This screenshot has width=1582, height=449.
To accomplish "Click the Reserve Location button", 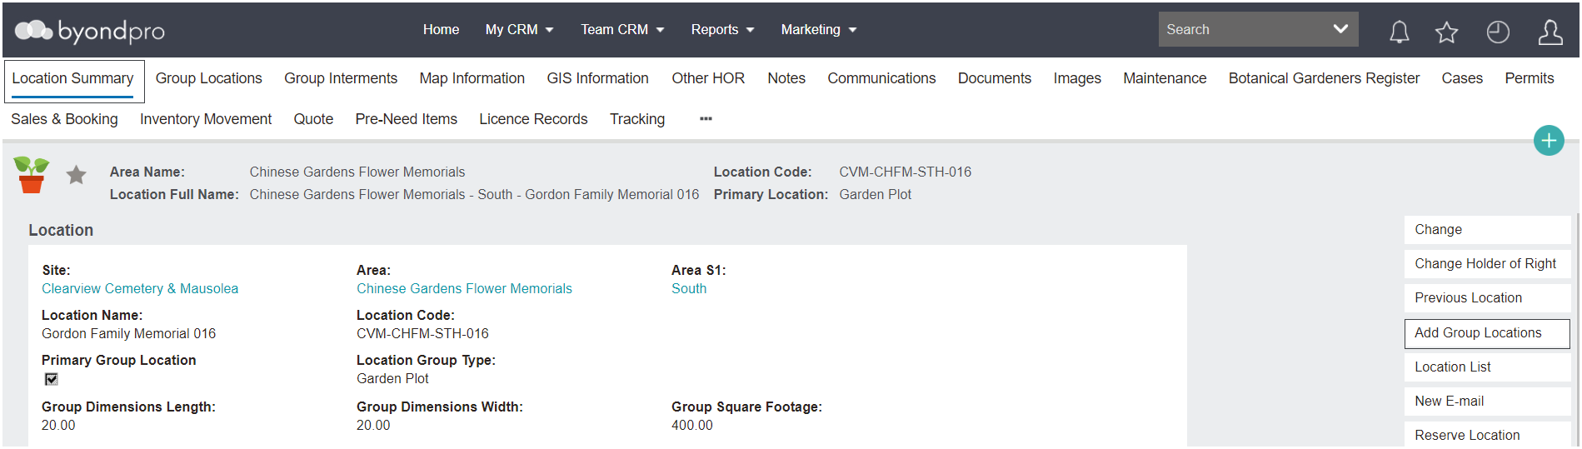I will 1487,435.
